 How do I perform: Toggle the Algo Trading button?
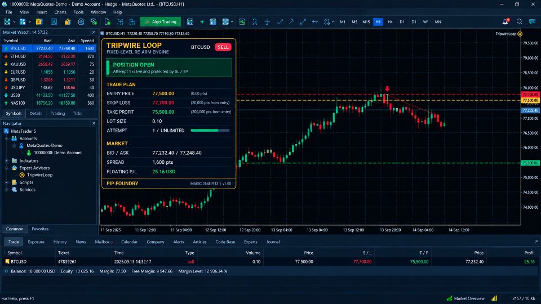point(161,22)
